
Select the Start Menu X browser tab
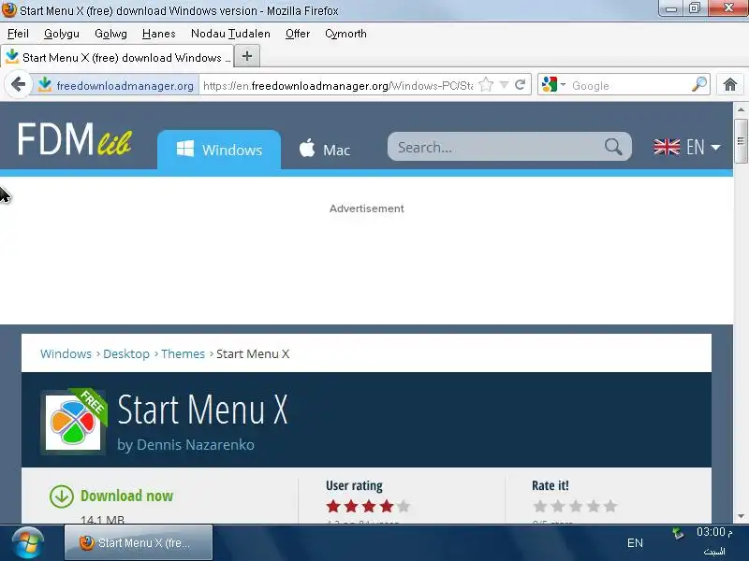117,57
